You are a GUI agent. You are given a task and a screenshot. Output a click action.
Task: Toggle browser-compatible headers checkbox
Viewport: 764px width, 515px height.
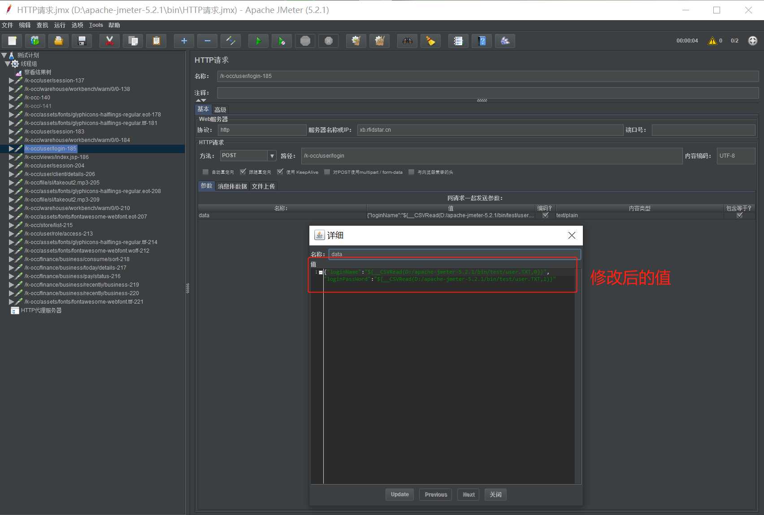(x=412, y=172)
